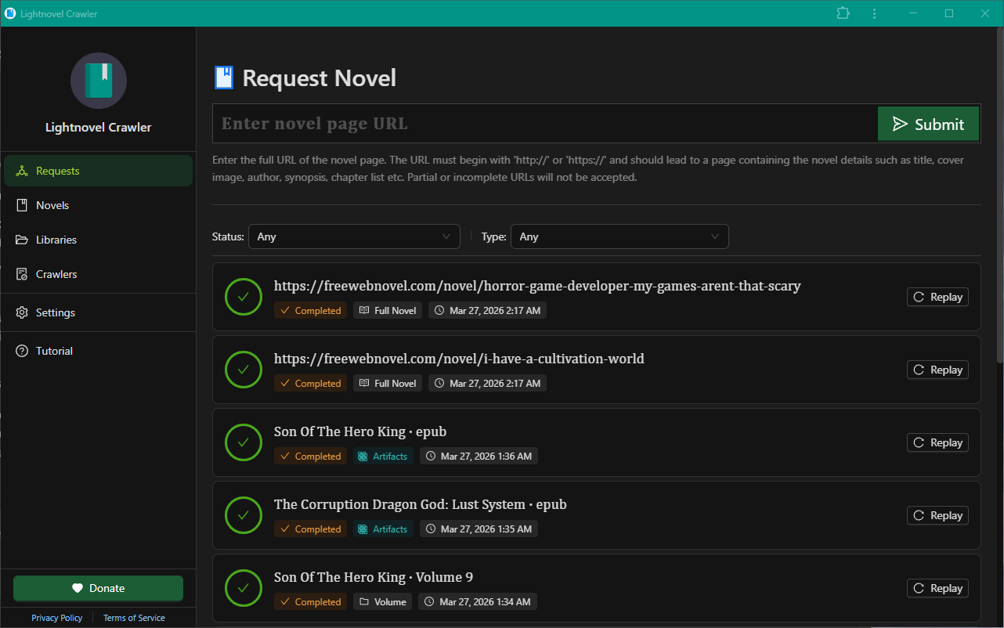Open Novels in the sidebar
This screenshot has width=1004, height=628.
tap(98, 205)
